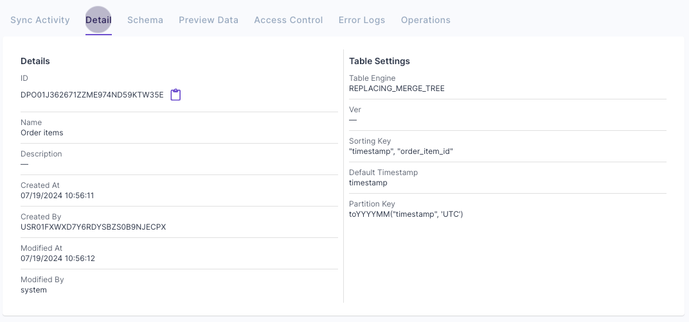Click the Default Timestamp value timestamp
Screen dimensions: 689x322
pyautogui.click(x=368, y=183)
